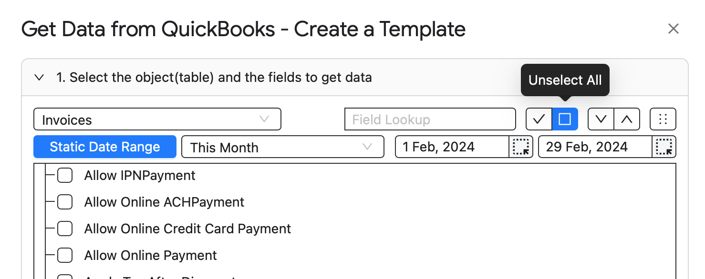Click the Unselect All square icon
The width and height of the screenshot is (705, 279).
pyautogui.click(x=565, y=119)
